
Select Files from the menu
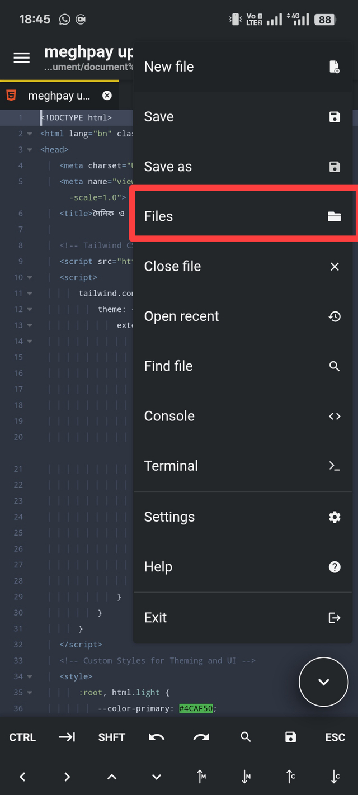click(x=243, y=216)
